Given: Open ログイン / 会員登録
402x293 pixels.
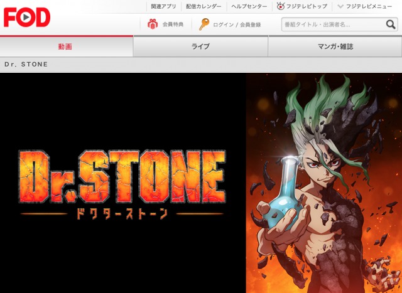Looking at the screenshot, I should (x=237, y=24).
